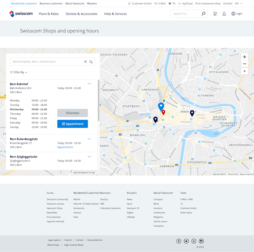Viewport: 254px width, 252px height.
Task: Open the shopping cart icon
Action: [215, 14]
